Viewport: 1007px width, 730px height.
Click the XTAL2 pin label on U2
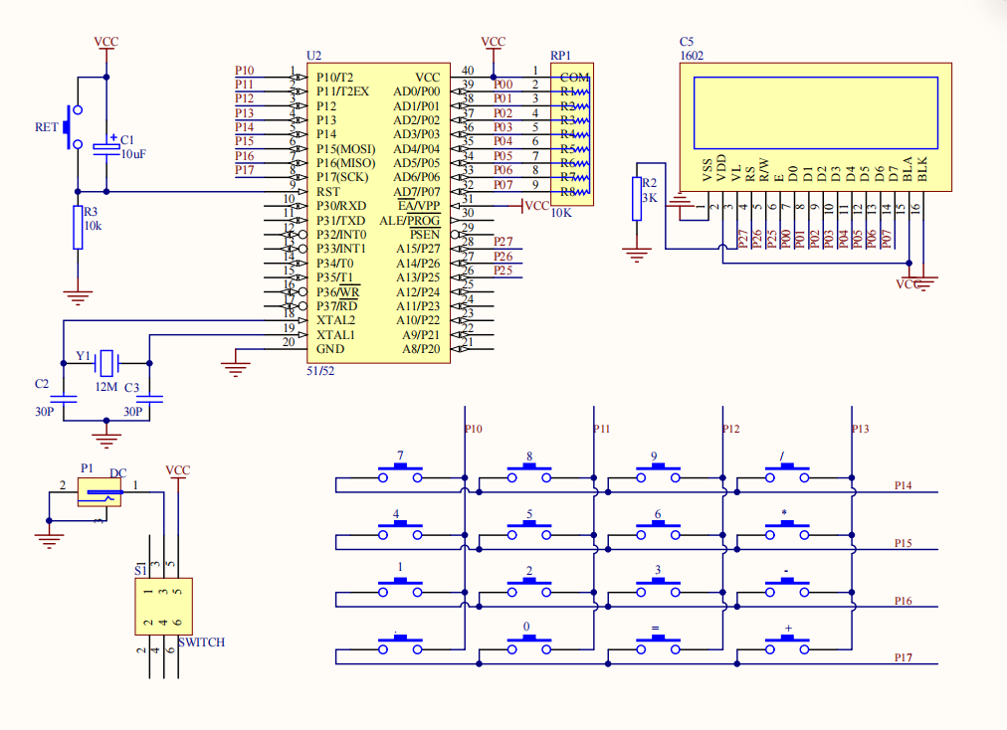click(x=336, y=320)
